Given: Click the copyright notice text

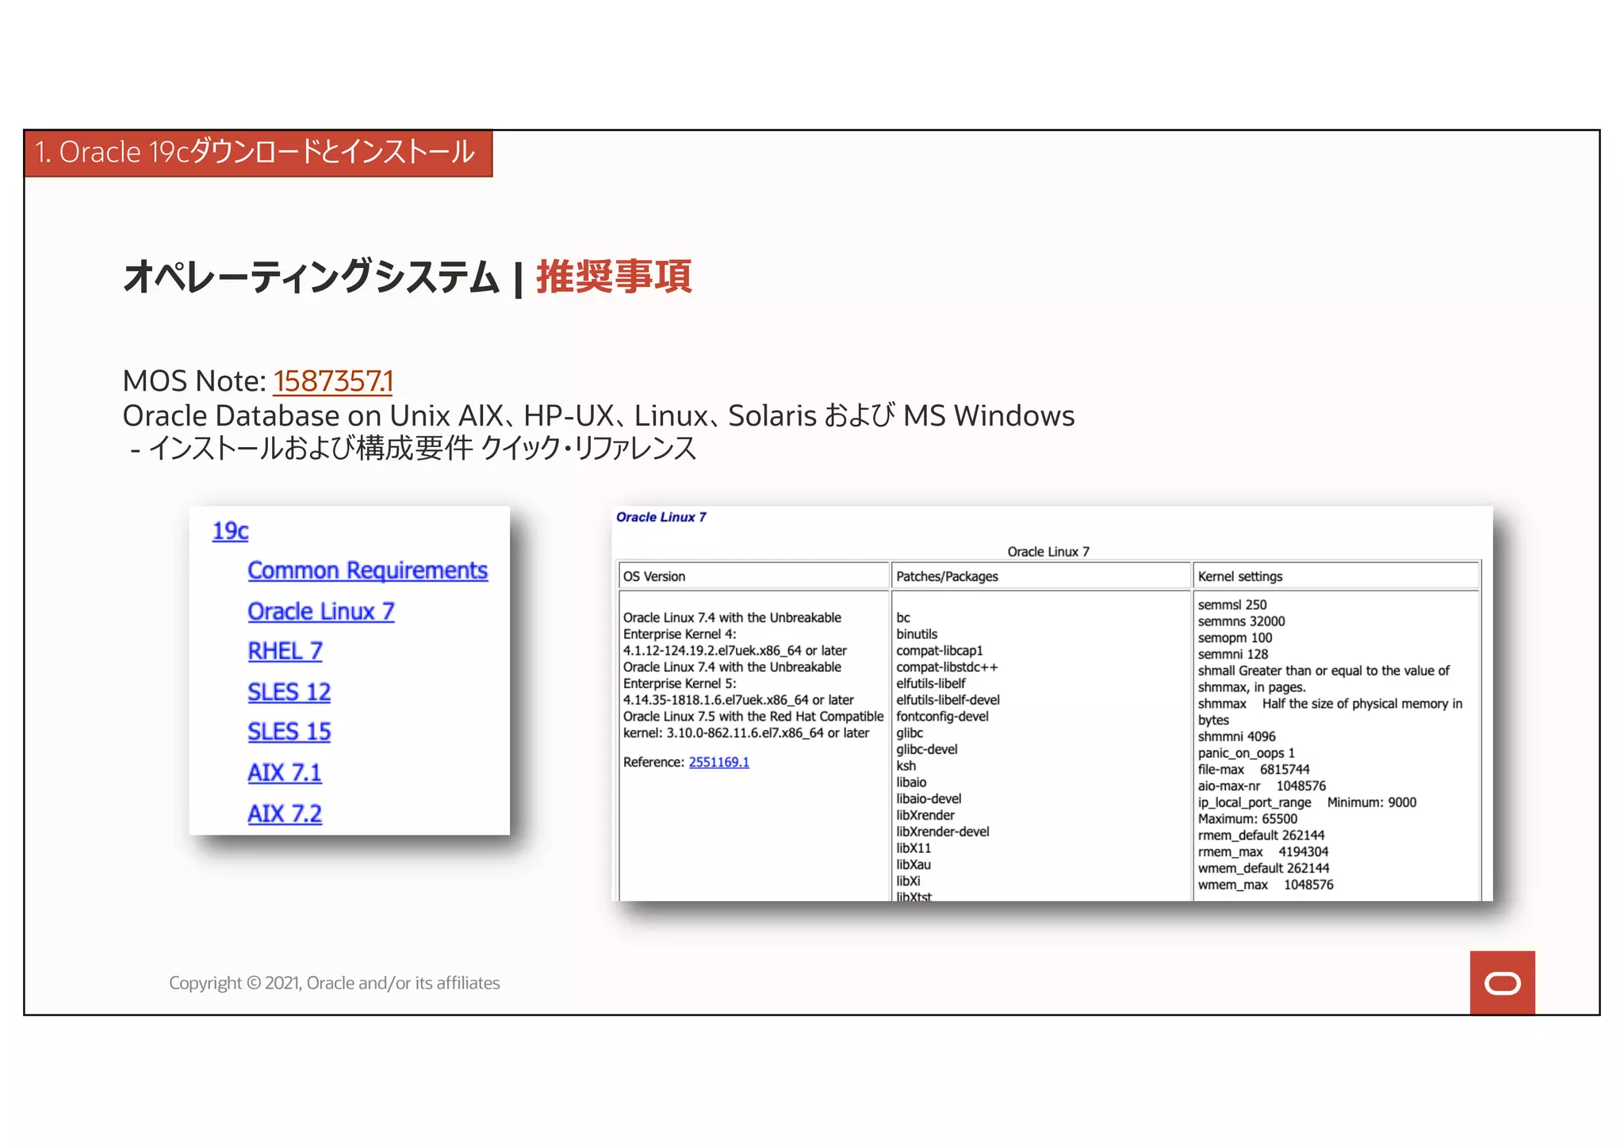Looking at the screenshot, I should point(335,983).
